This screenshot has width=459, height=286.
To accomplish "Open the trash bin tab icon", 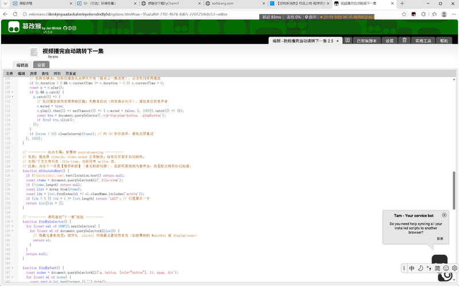I will tap(404, 41).
